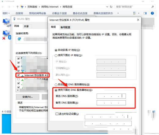The image size is (159, 135).
Task: Click the 网络和 Internet breadcrumb
Action: click(50, 7)
